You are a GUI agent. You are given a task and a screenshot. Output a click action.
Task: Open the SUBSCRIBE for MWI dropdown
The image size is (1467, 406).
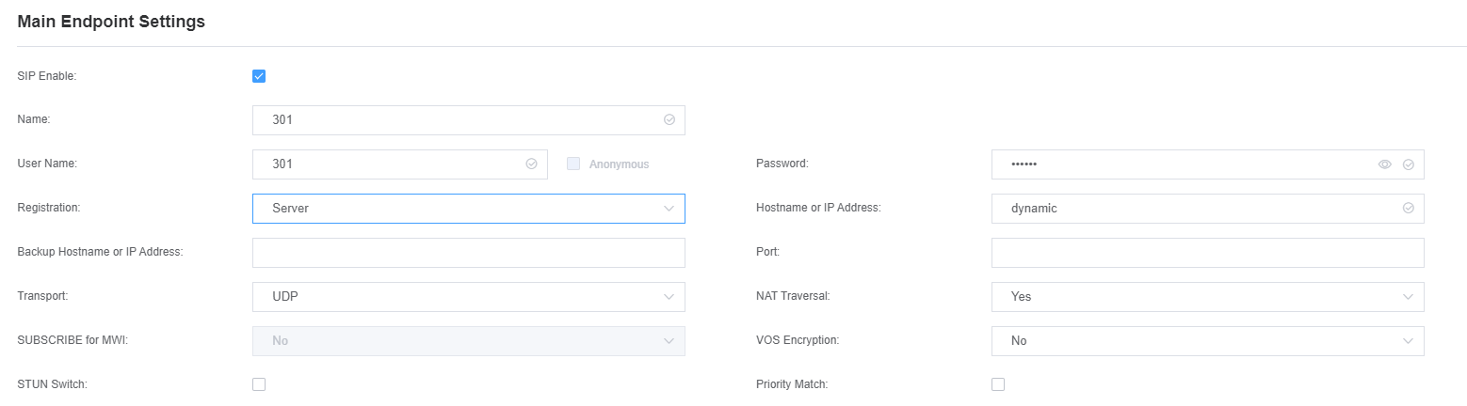click(x=469, y=341)
